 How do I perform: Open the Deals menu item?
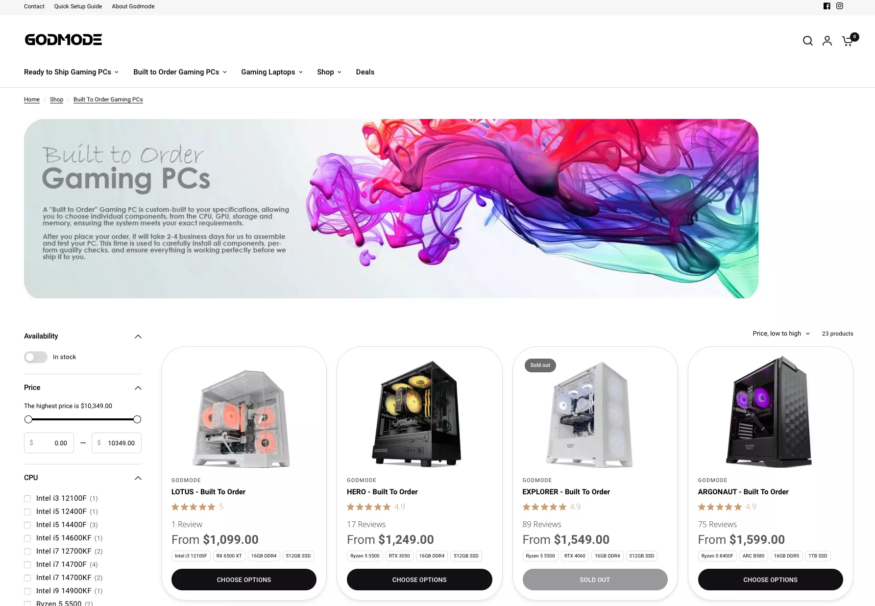365,72
